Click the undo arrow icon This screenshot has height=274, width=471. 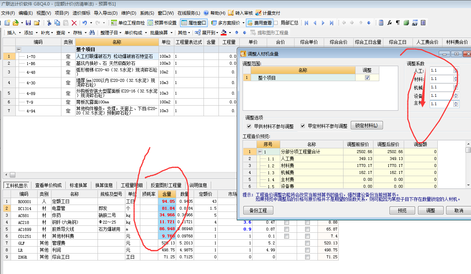tap(84, 23)
